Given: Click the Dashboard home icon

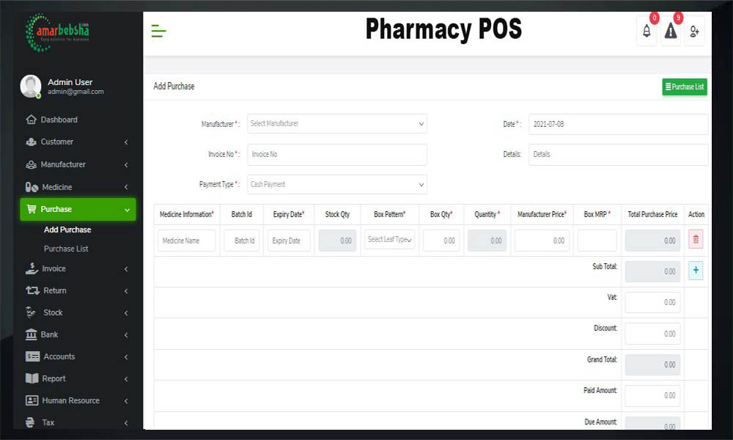Looking at the screenshot, I should pos(31,120).
